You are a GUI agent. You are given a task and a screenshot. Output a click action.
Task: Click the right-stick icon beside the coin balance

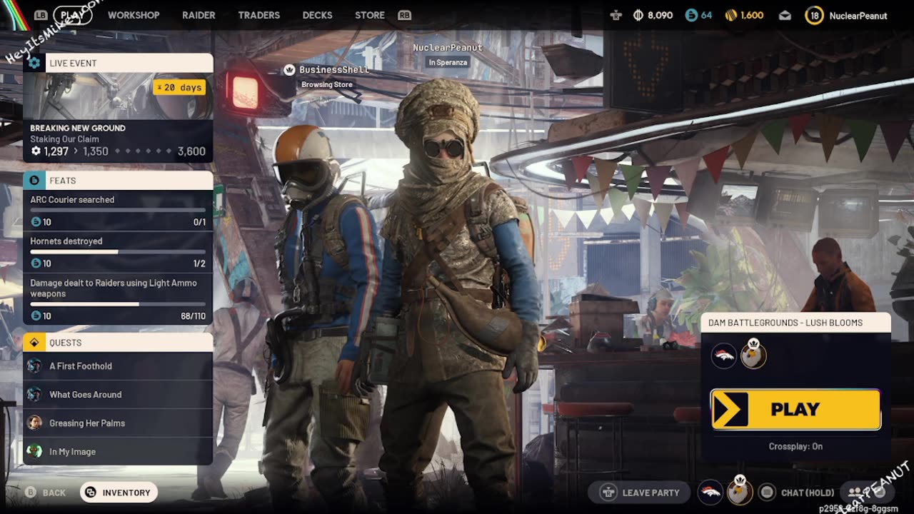click(x=616, y=15)
